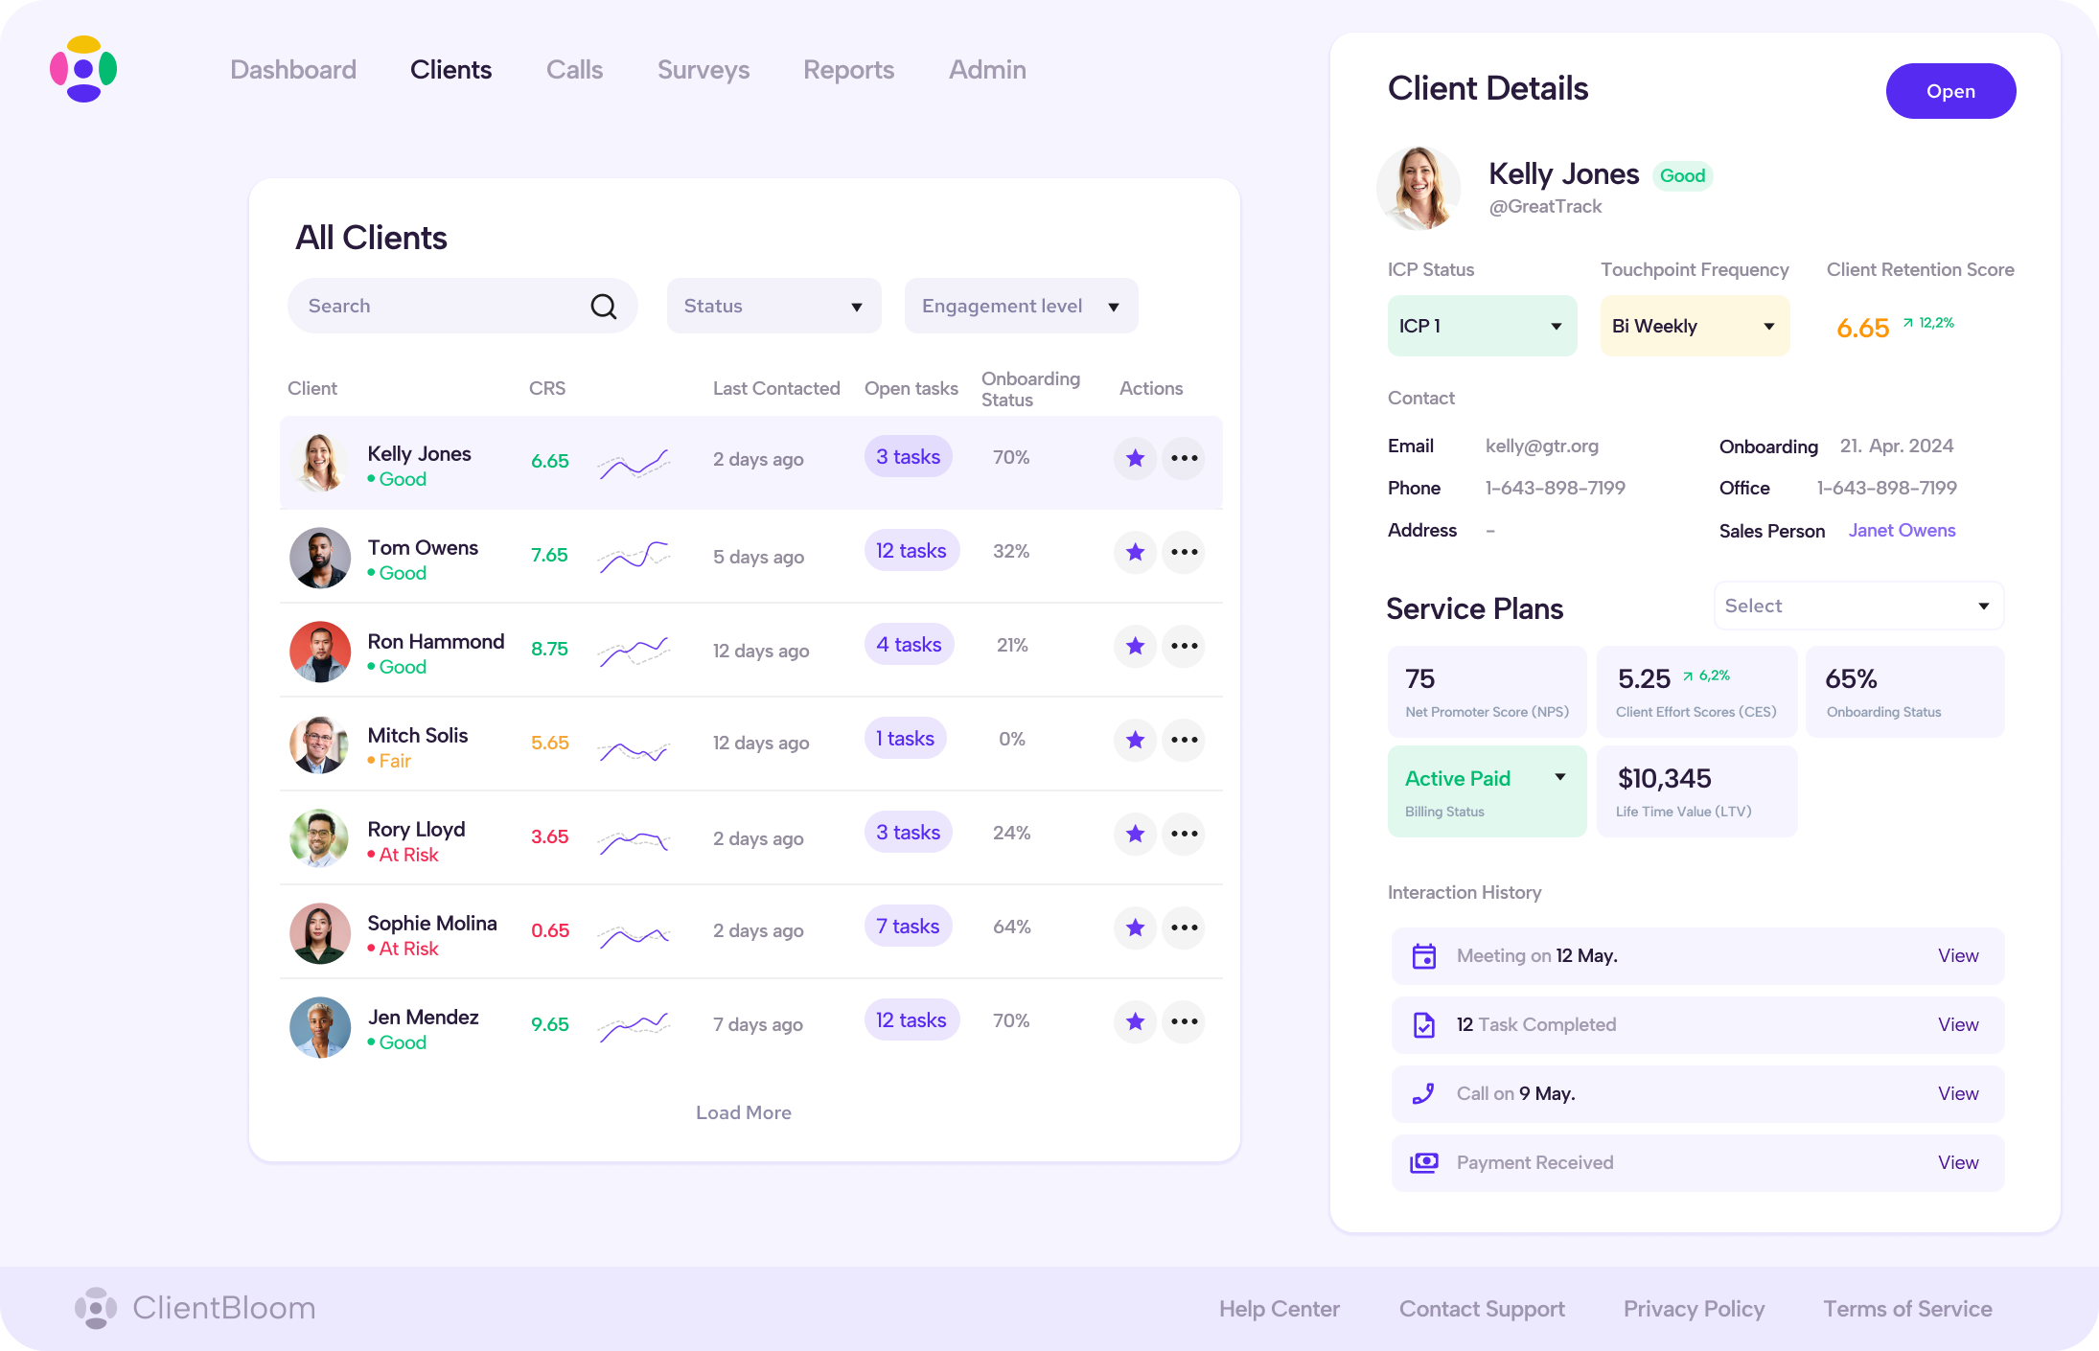Switch to the Reports tab
The width and height of the screenshot is (2099, 1351).
tap(848, 70)
